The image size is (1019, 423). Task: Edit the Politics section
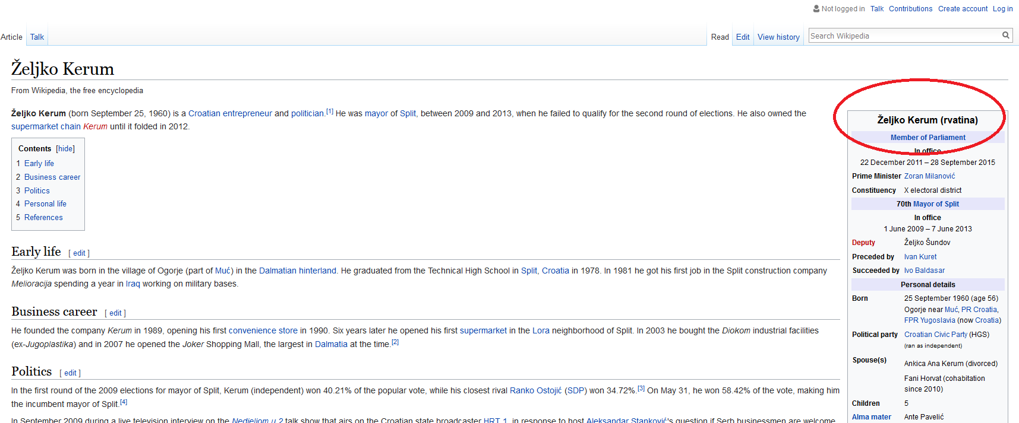click(70, 373)
